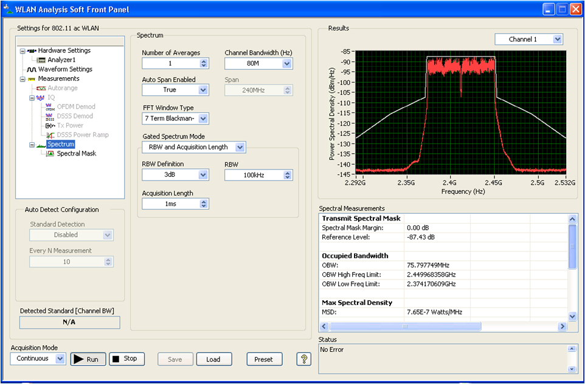Click the Measurements node icon

click(32, 79)
